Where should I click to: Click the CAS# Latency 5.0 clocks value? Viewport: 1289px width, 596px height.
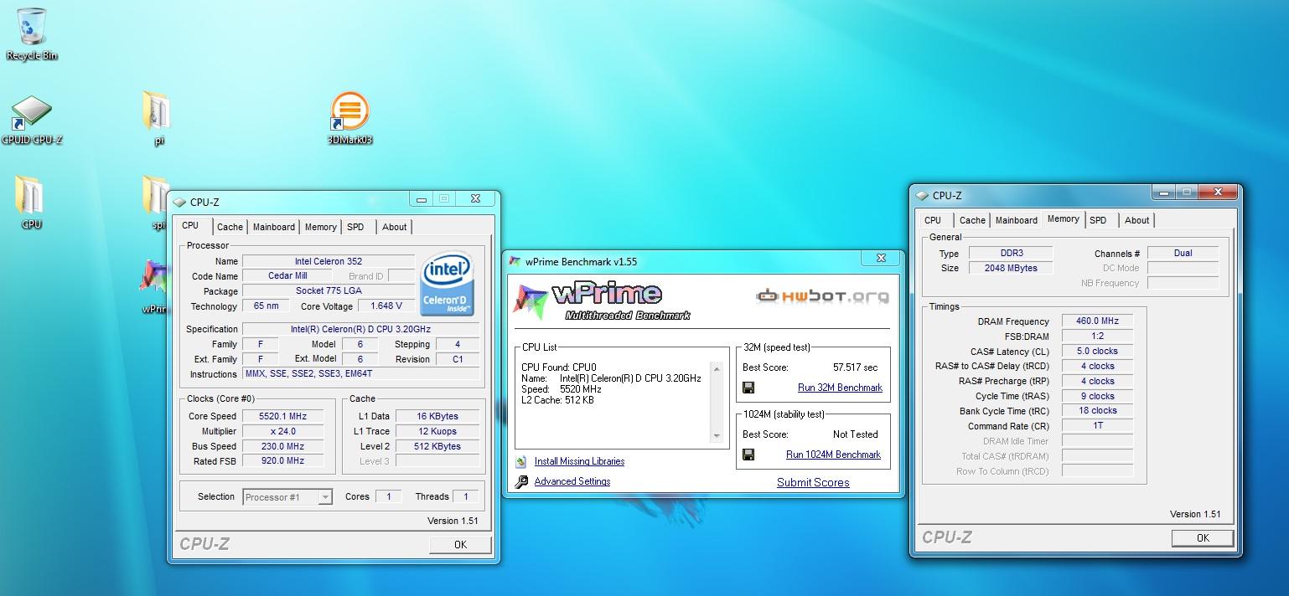pyautogui.click(x=1097, y=351)
